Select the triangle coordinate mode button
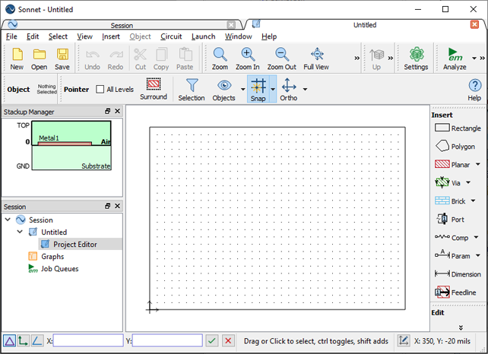Viewport: 488px width, 354px height. (9, 340)
